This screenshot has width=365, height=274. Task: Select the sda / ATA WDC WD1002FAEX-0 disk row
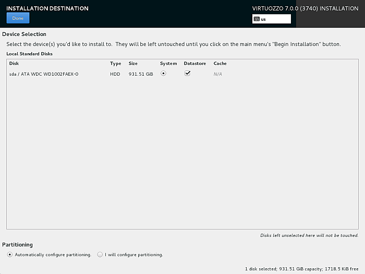pyautogui.click(x=44, y=74)
